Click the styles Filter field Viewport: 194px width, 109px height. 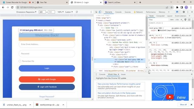coord(158,20)
